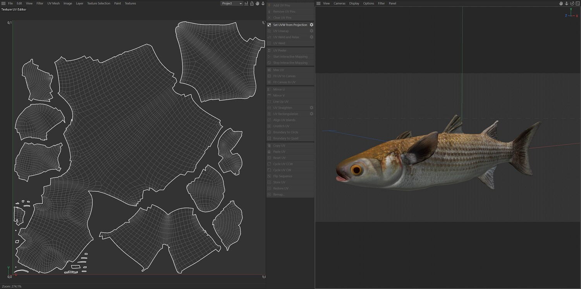Open the Paint menu

[x=117, y=3]
